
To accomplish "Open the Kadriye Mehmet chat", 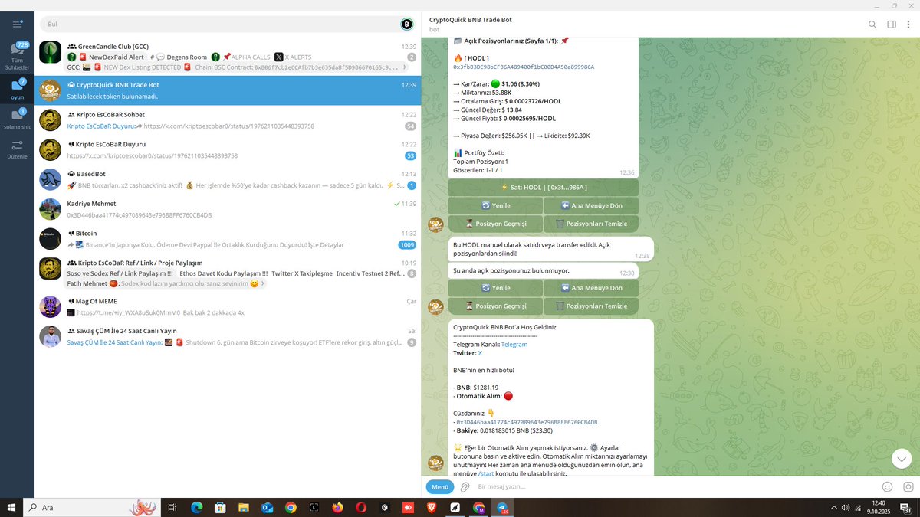I will 228,209.
